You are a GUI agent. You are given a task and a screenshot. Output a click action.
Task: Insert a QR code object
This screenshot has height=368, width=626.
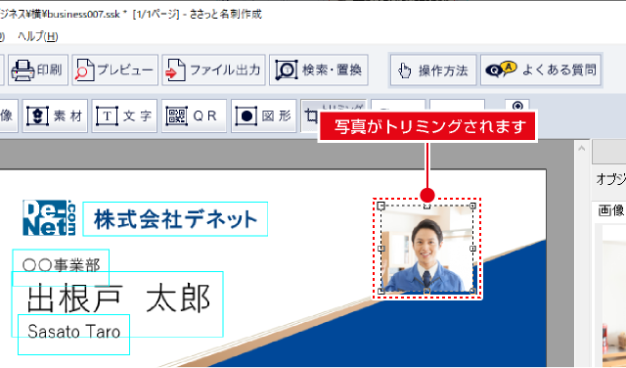[194, 115]
